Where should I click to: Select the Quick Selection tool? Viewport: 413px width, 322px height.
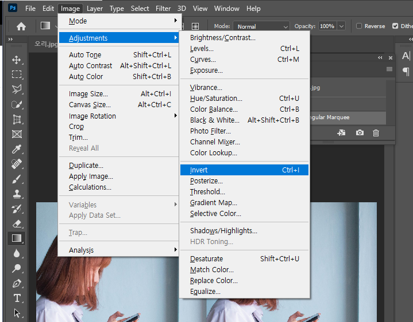coord(17,104)
